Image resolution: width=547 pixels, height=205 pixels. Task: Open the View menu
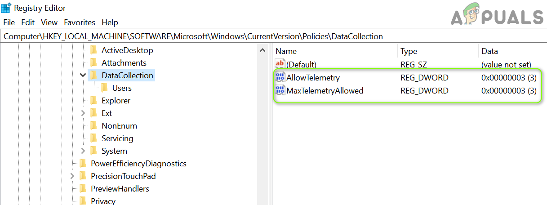(x=49, y=22)
